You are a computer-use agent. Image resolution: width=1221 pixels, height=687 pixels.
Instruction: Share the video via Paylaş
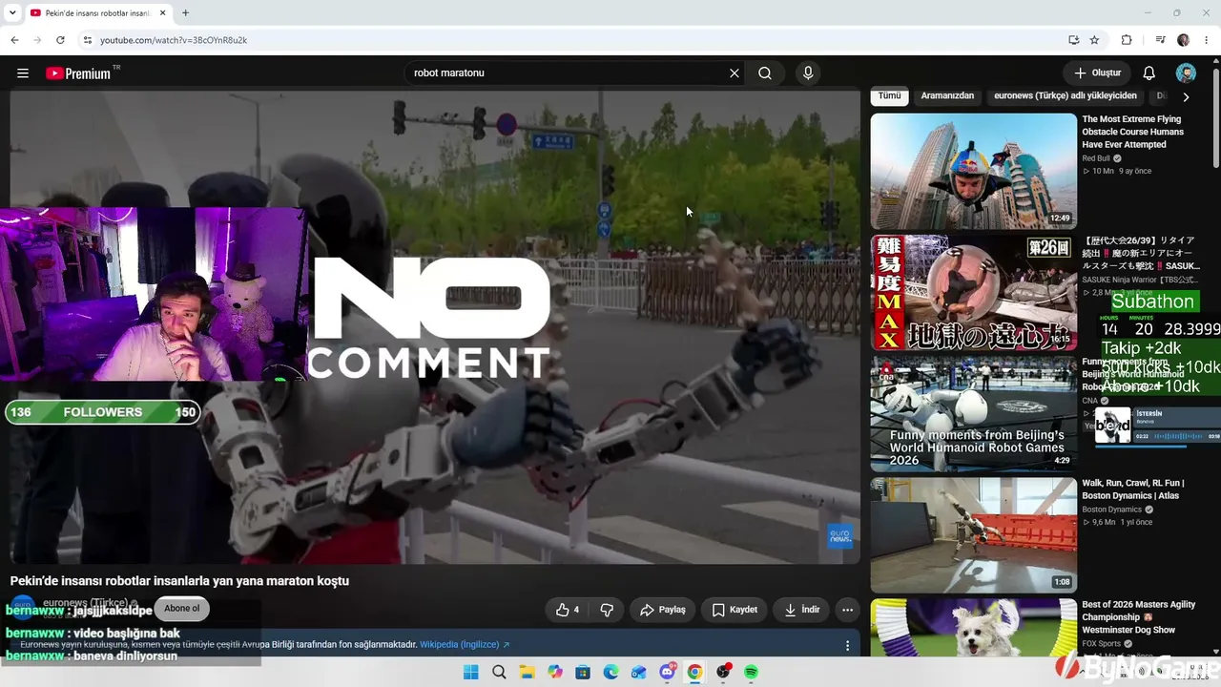point(663,610)
